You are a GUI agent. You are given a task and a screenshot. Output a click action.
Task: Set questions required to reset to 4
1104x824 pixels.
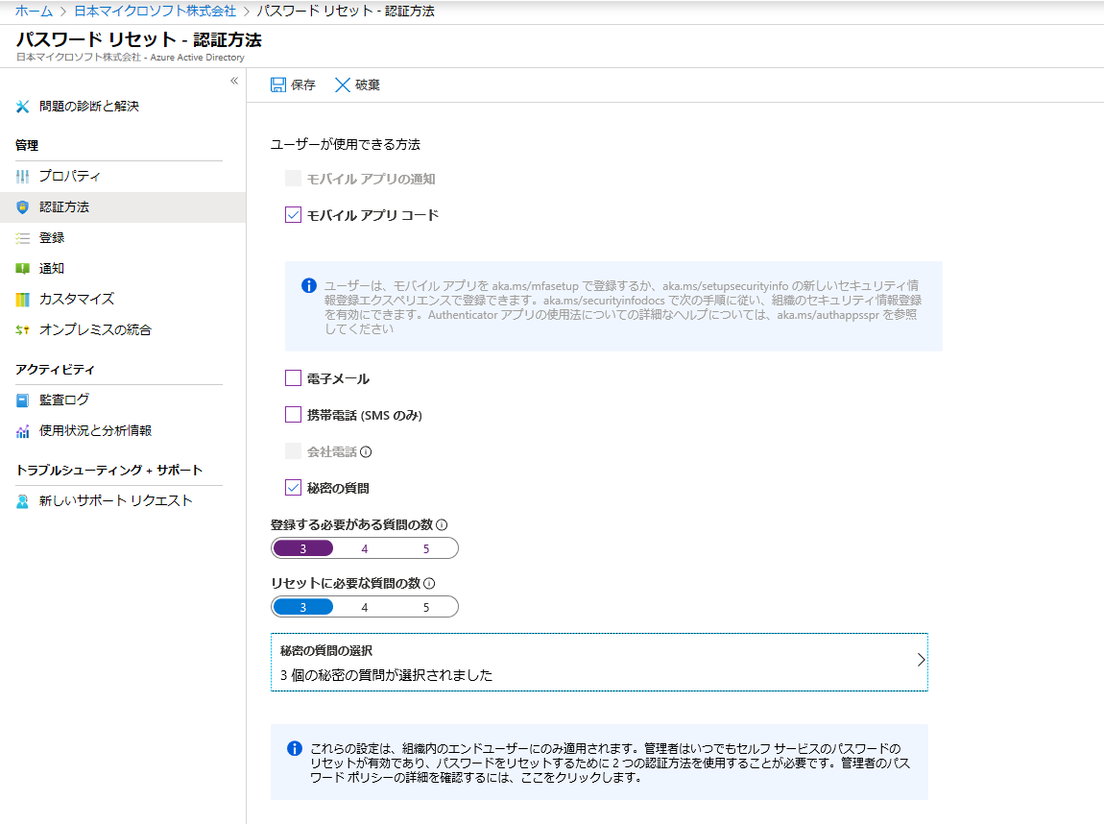tap(365, 607)
